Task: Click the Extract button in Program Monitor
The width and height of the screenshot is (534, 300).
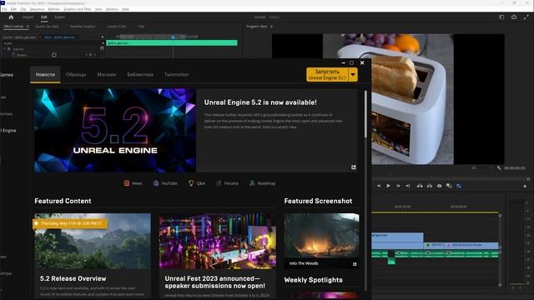Action: point(430,186)
